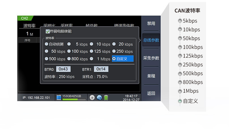Click the 波特率 column header
The height and width of the screenshot is (130, 229).
tap(29, 26)
